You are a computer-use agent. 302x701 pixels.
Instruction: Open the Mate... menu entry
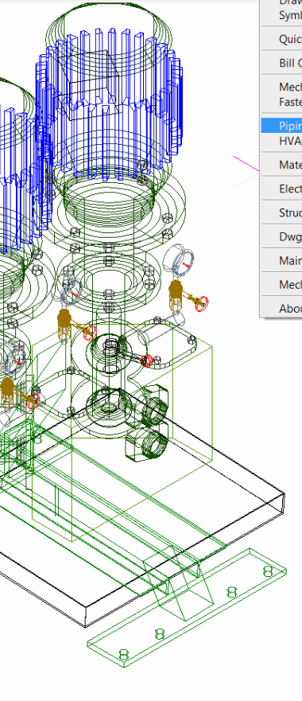click(281, 165)
